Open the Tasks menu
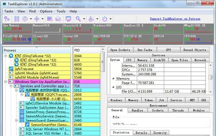Image resolution: width=216 pixels, height=136 pixels. (9, 11)
